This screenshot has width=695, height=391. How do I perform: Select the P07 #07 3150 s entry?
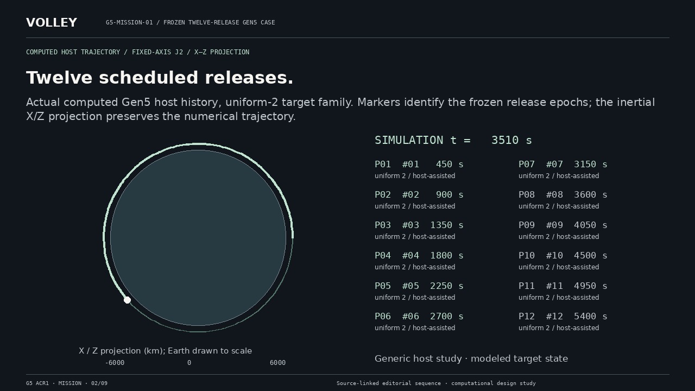pyautogui.click(x=563, y=164)
